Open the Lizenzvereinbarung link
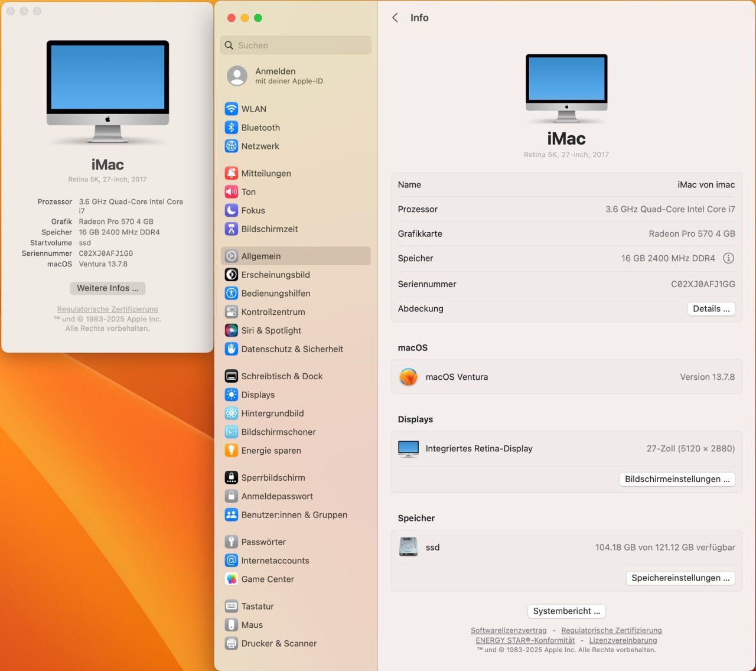This screenshot has height=671, width=756. pos(623,640)
